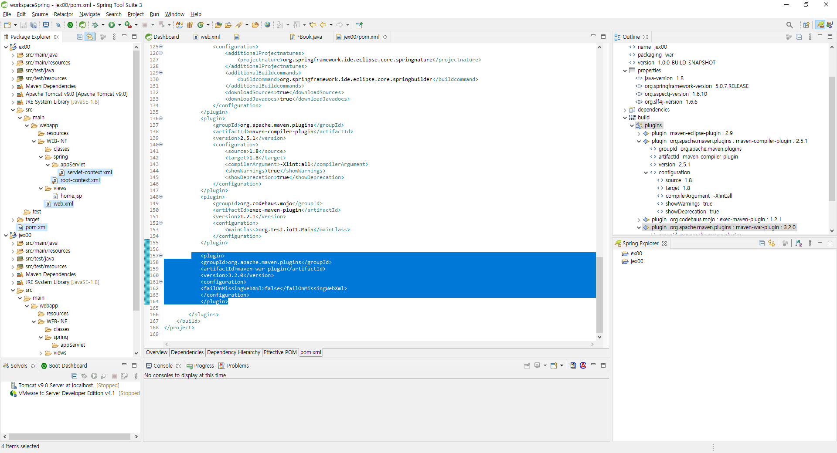Click the Open Type icon in toolbar
Viewport: 837px width, 453px height.
pyautogui.click(x=218, y=25)
